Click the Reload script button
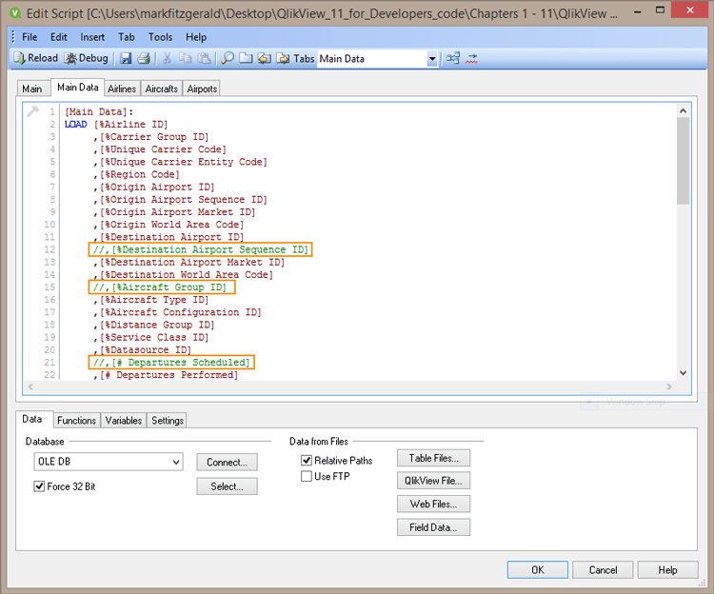 36,58
